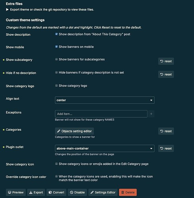Toggle Show banners on mobile checkbox
Image resolution: width=194 pixels, height=198 pixels.
pyautogui.click(x=56, y=47)
